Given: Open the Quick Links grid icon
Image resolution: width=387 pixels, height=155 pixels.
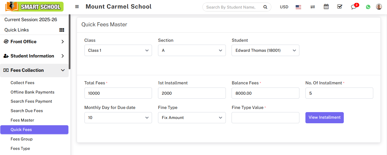Looking at the screenshot, I should (62, 30).
